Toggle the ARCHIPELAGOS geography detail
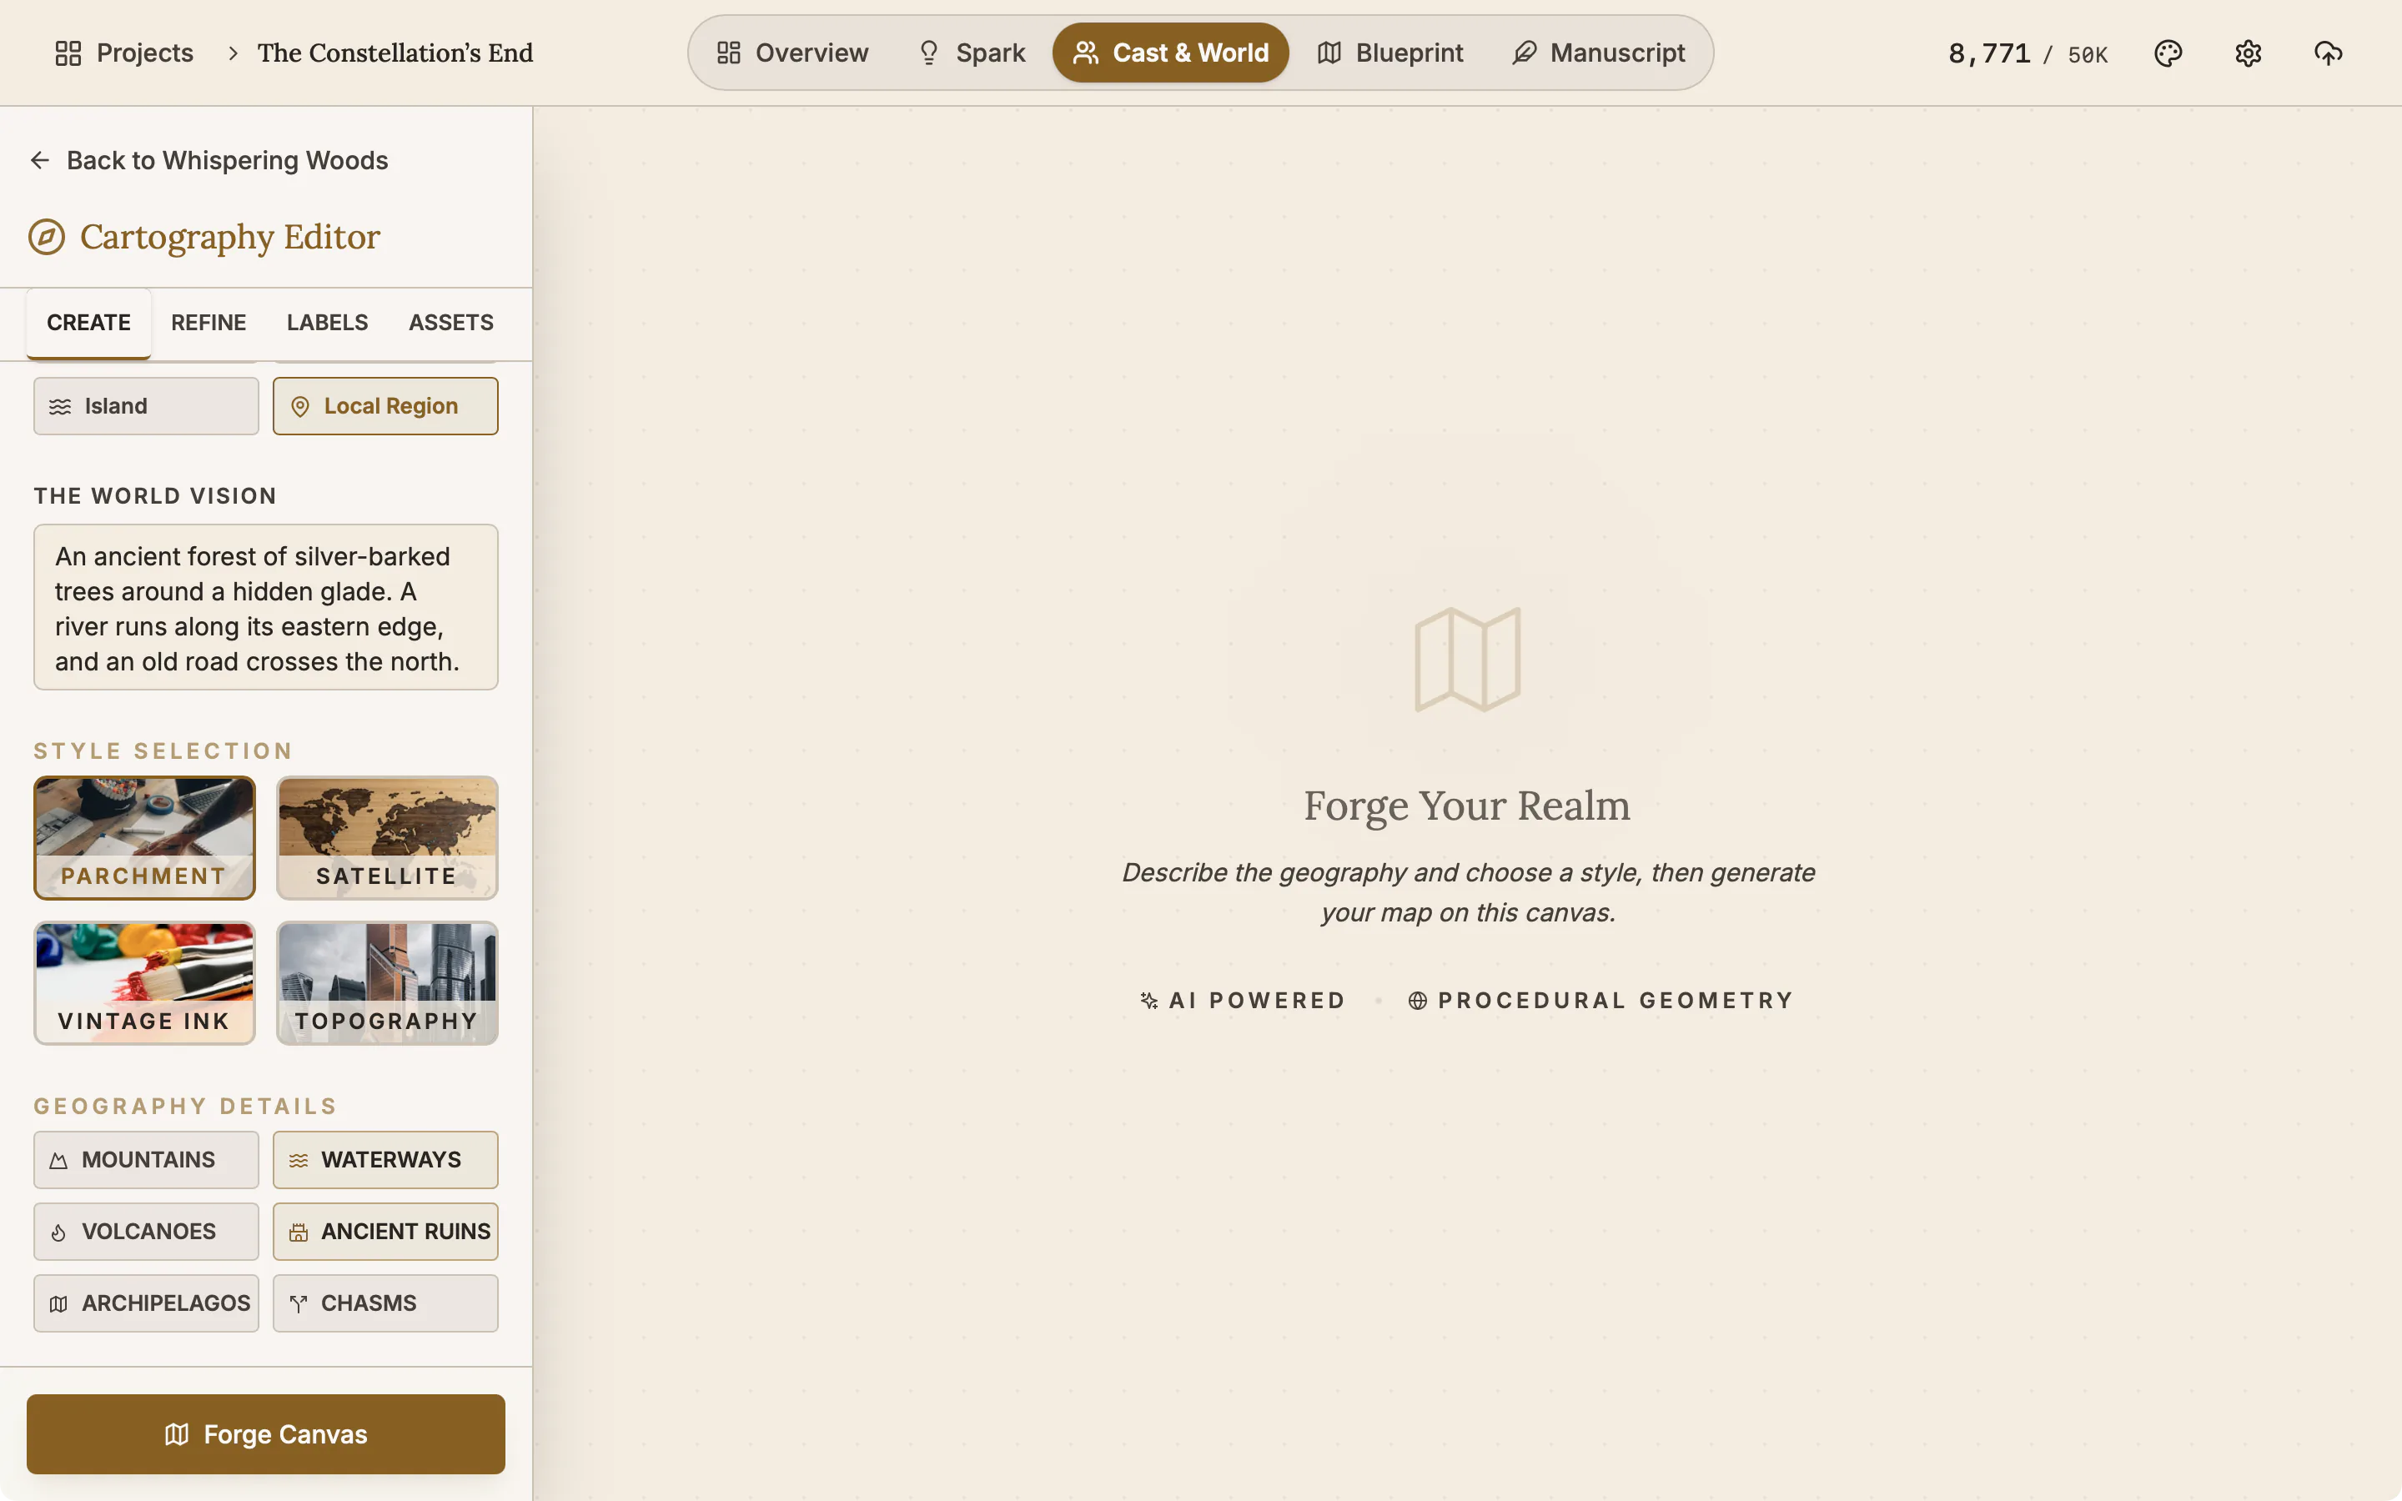 (x=146, y=1303)
